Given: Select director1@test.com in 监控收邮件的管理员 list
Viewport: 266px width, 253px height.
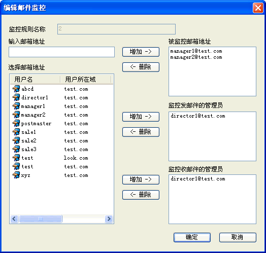Looking at the screenshot, I should [198, 179].
